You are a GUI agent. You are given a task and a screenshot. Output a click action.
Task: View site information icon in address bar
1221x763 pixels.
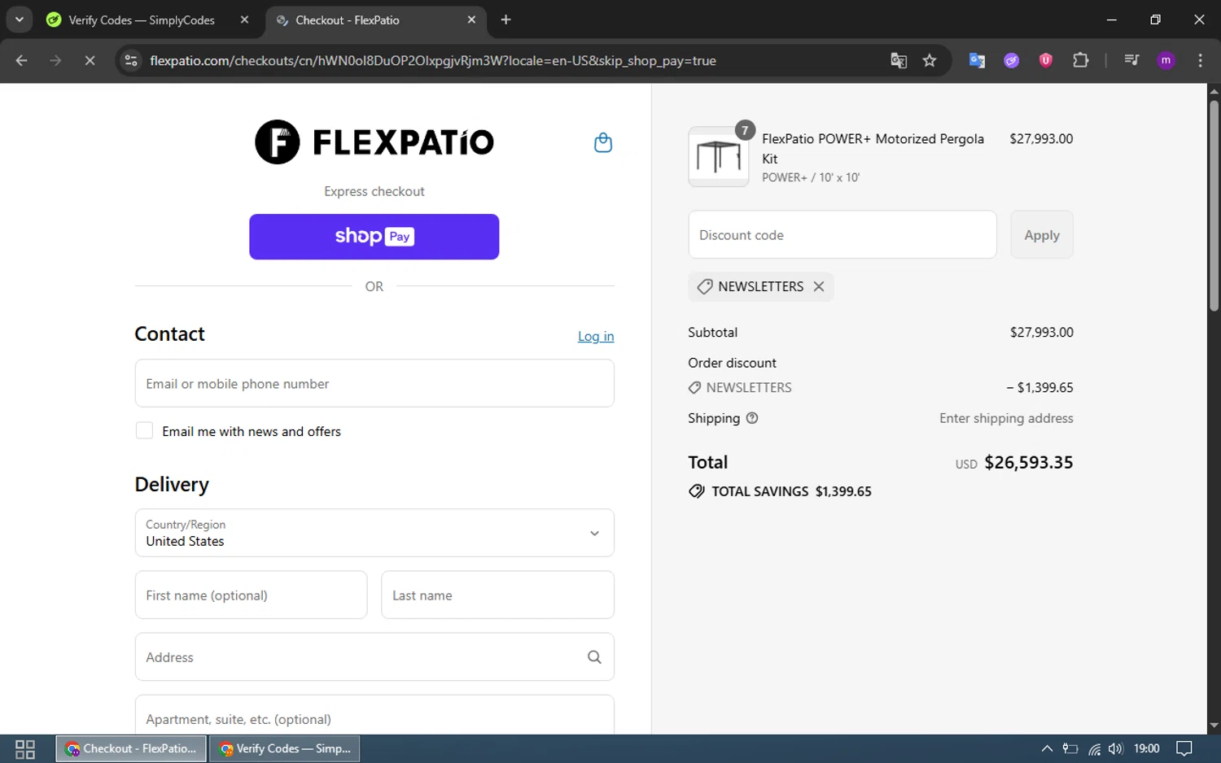pyautogui.click(x=131, y=60)
